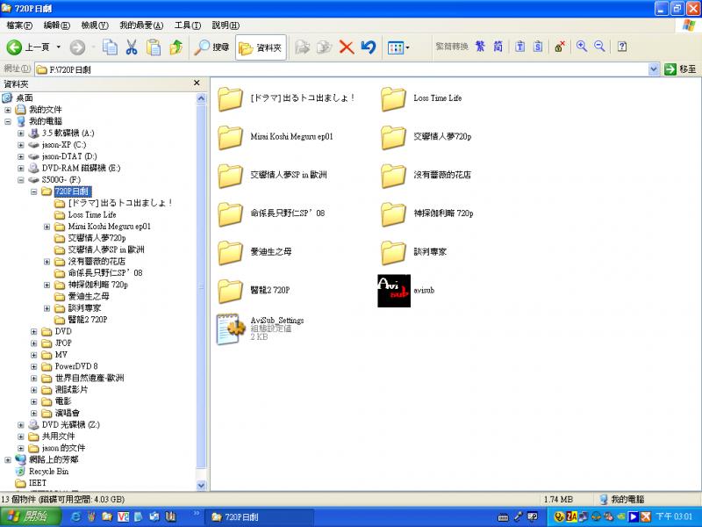Go up one folder level icon
The image size is (702, 527).
pyautogui.click(x=176, y=47)
